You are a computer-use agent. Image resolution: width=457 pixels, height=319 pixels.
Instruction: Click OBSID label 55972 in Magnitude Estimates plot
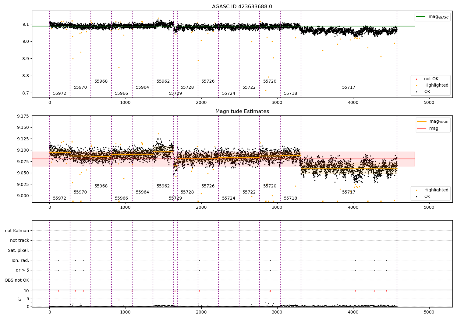point(59,198)
